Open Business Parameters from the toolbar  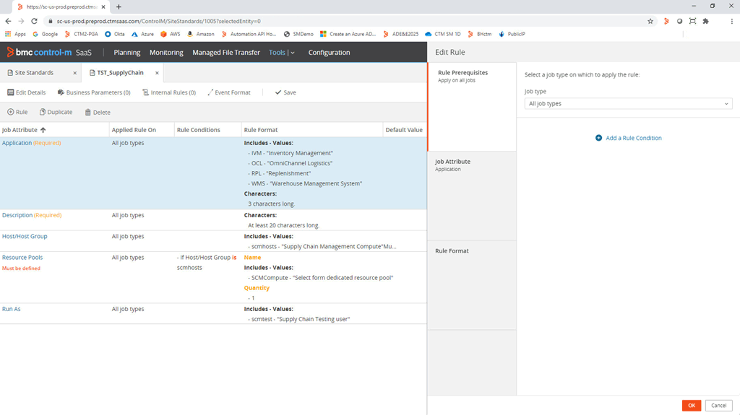click(x=61, y=92)
